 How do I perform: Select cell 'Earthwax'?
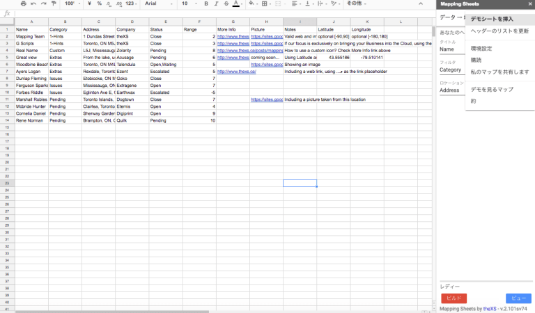[132, 93]
